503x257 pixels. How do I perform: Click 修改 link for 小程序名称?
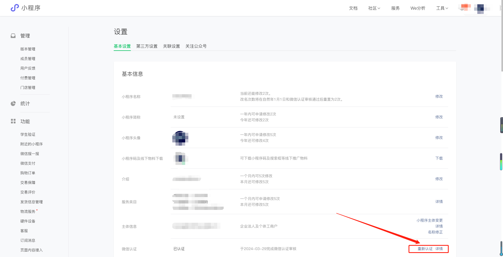pyautogui.click(x=439, y=96)
